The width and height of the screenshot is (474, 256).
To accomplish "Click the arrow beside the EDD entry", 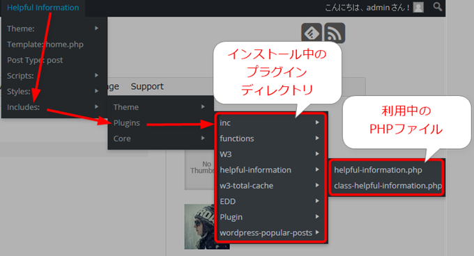I will pyautogui.click(x=317, y=201).
